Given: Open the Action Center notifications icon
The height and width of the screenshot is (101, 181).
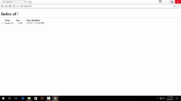Looking at the screenshot, I should pyautogui.click(x=177, y=98).
